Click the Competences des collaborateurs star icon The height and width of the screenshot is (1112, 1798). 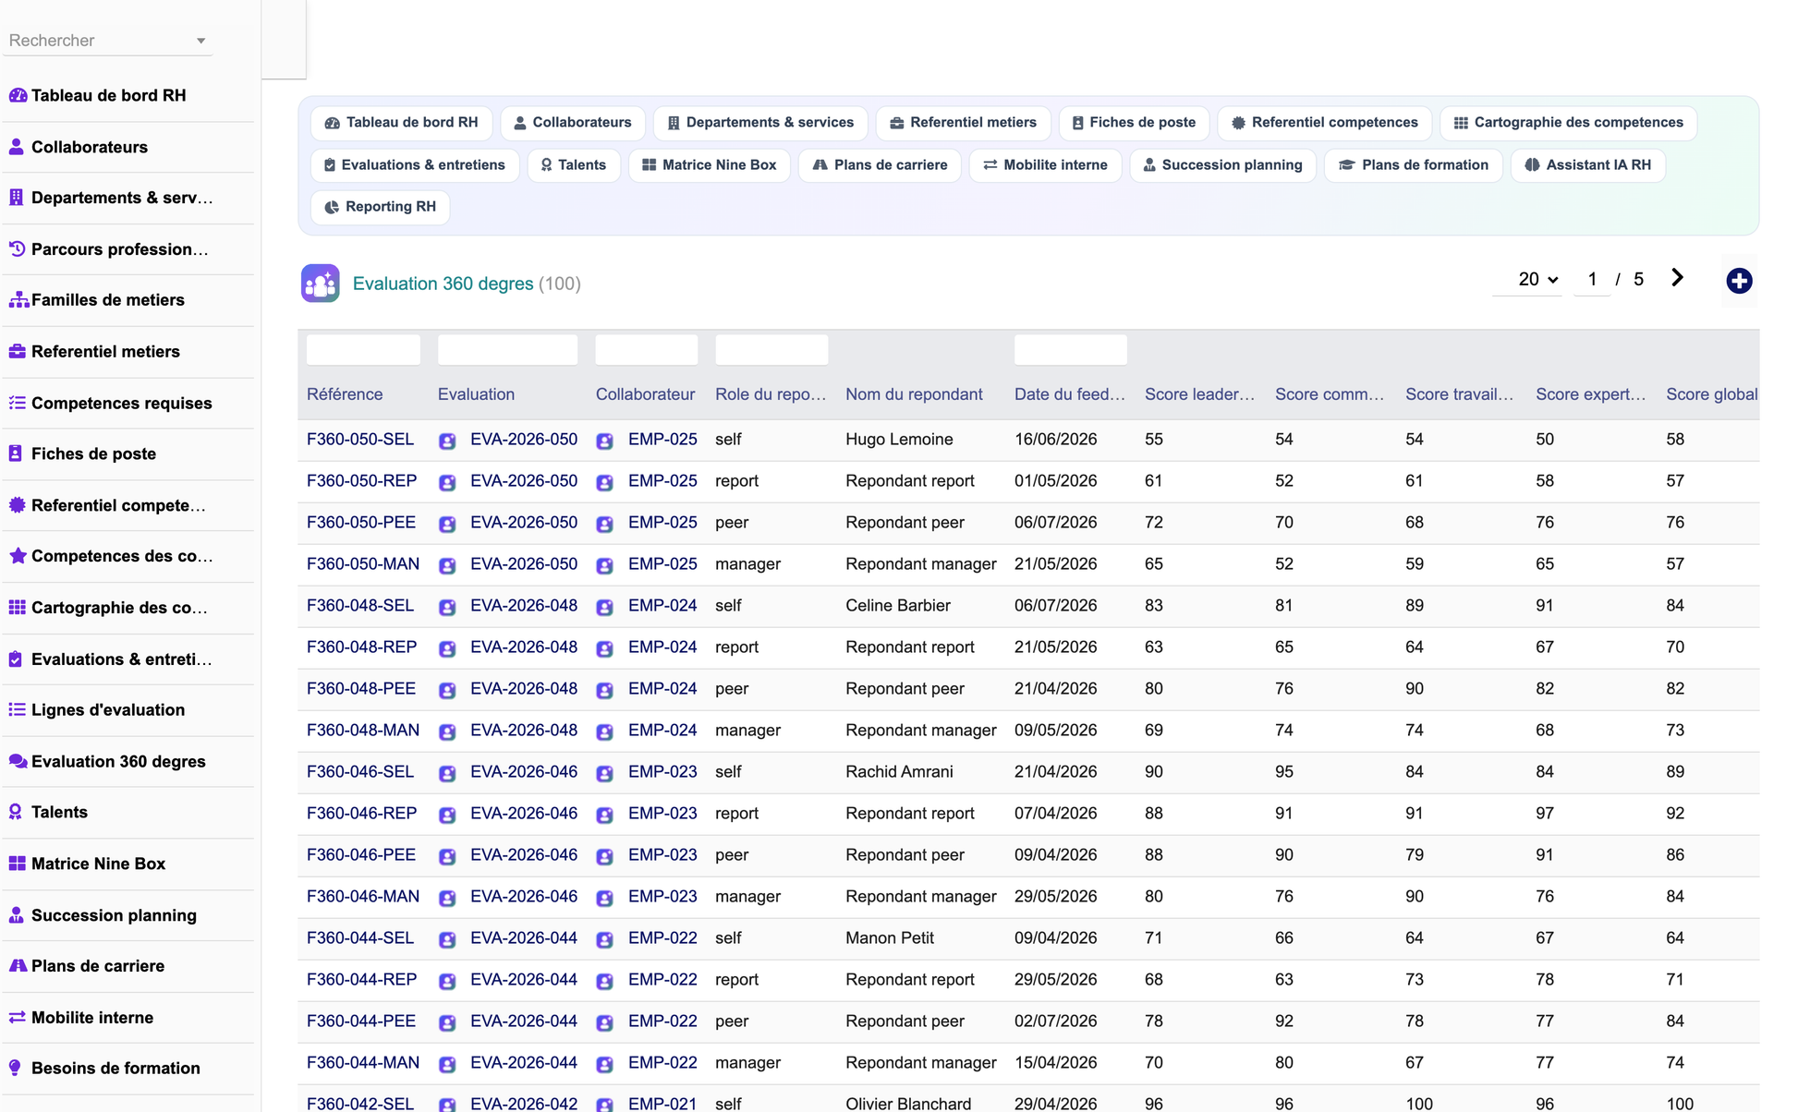pyautogui.click(x=17, y=556)
